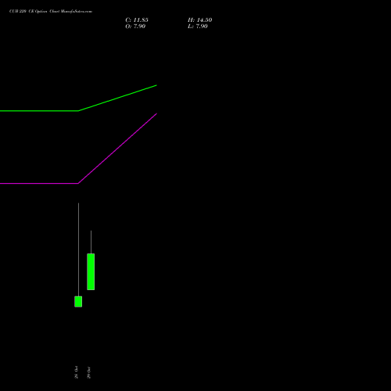The height and width of the screenshot is (391, 391).
Task: Click the close value 'C: 11.85'
Action: (137, 20)
